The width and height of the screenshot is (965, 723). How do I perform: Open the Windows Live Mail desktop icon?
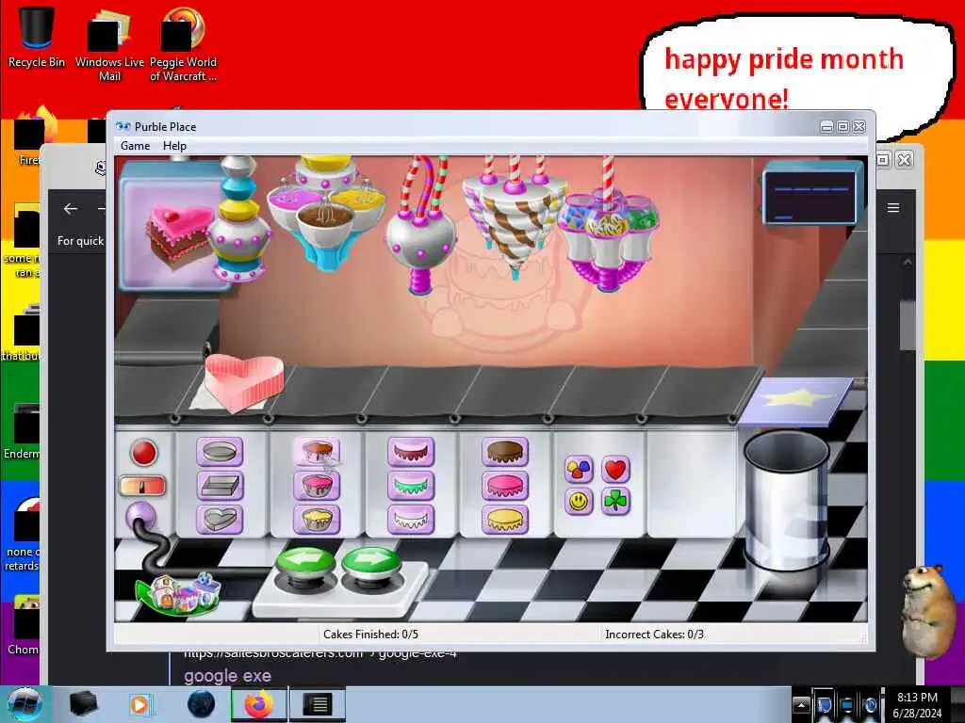pyautogui.click(x=109, y=43)
